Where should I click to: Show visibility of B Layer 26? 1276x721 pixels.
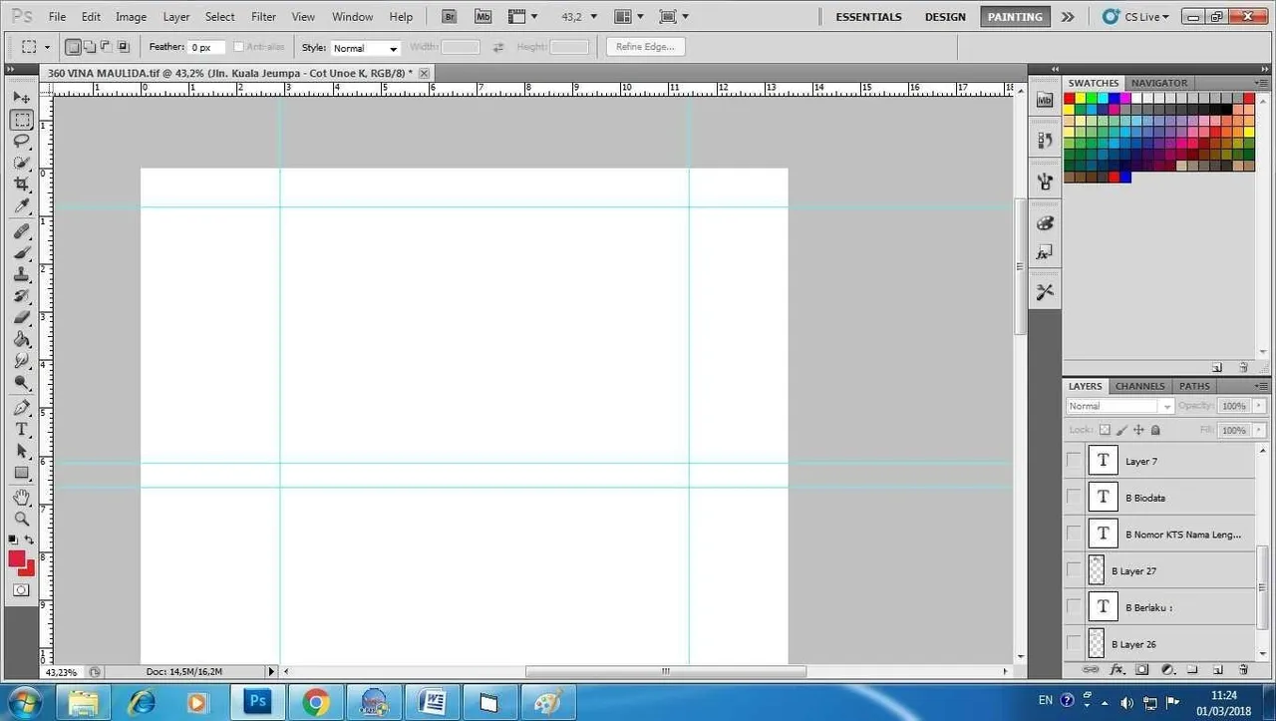click(1074, 643)
